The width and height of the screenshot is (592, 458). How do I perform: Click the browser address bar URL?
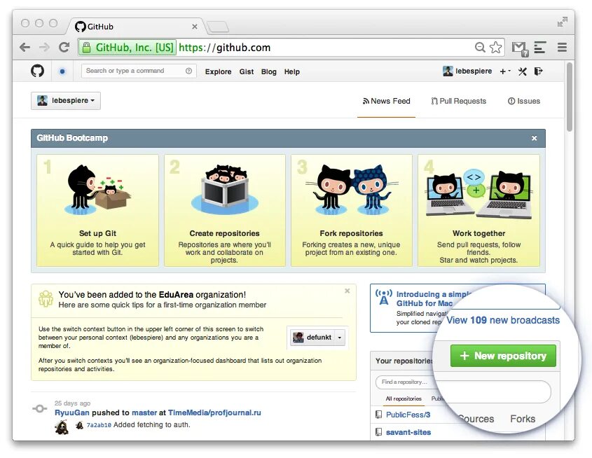click(224, 48)
